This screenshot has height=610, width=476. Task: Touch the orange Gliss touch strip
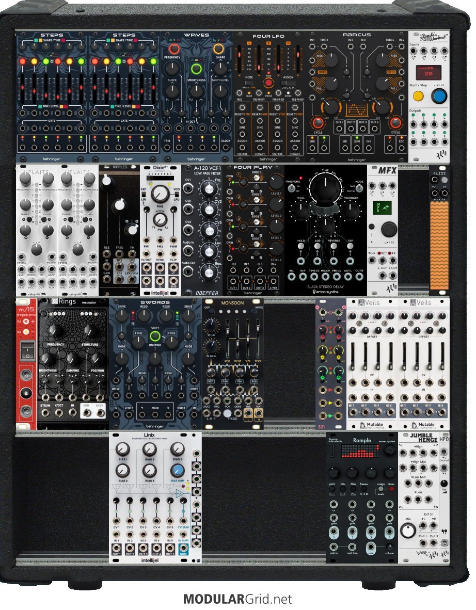439,246
